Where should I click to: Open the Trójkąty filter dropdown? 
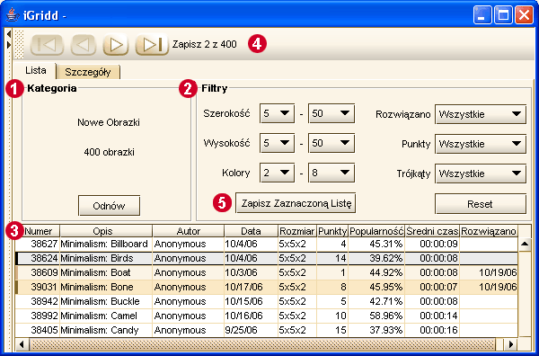tap(481, 174)
